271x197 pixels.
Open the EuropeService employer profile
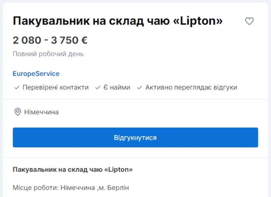coord(36,74)
